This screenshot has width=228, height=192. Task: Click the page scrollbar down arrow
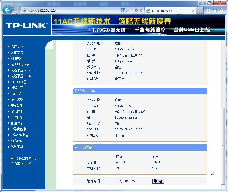(x=223, y=187)
